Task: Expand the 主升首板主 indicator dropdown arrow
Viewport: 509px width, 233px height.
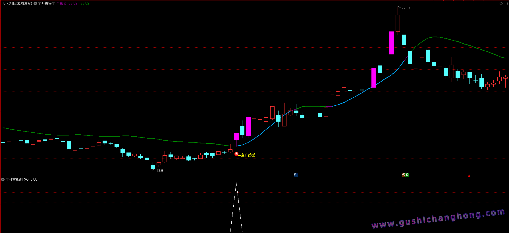Action: [35, 3]
